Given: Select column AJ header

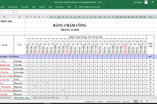Looking at the screenshot, I should (150, 17).
